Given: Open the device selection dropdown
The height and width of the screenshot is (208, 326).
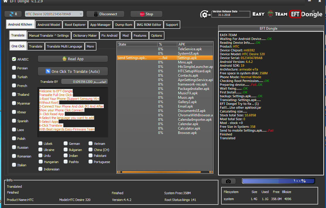Looking at the screenshot, I should click(54, 14).
